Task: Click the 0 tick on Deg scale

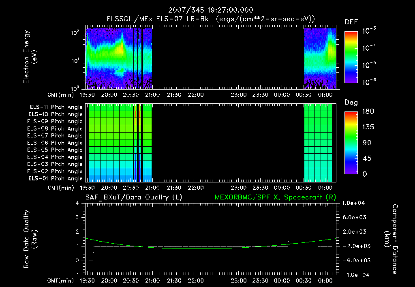Action: 365,174
